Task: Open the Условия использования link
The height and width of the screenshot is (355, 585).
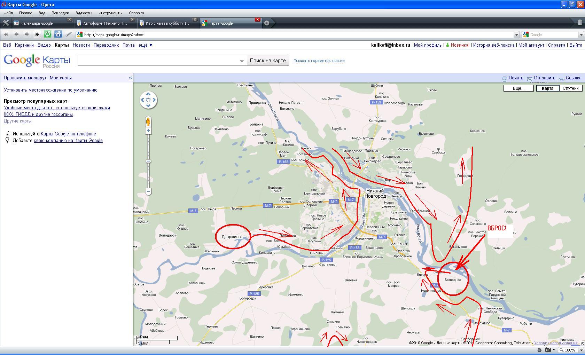Action: pos(556,343)
